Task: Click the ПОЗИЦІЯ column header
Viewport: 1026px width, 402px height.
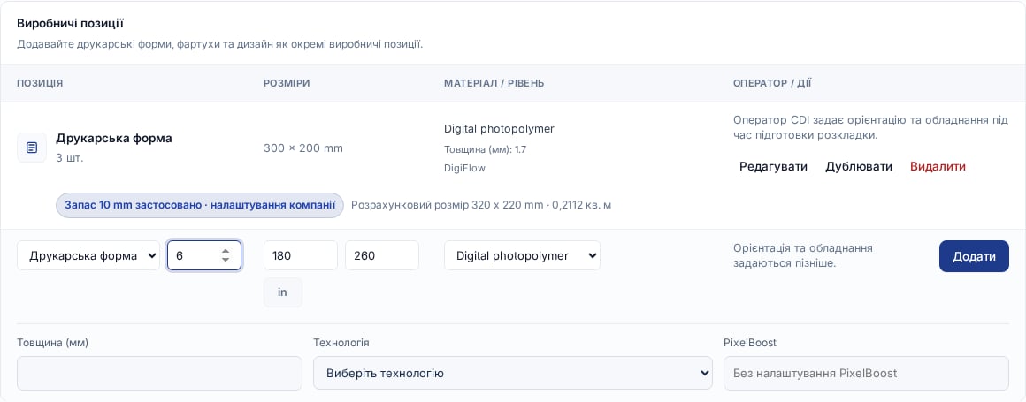Action: 40,84
